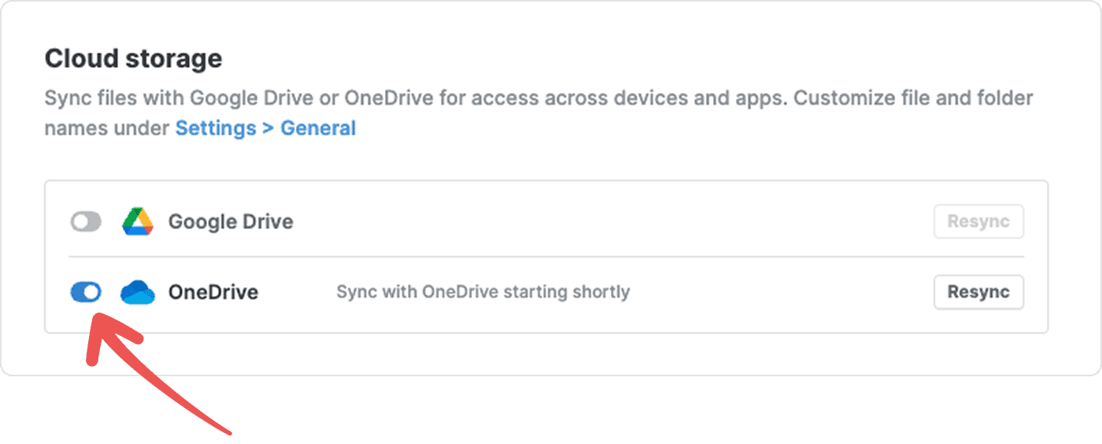Click the "Sync with OneDrive starting shortly" status
The width and height of the screenshot is (1102, 444).
pos(483,292)
